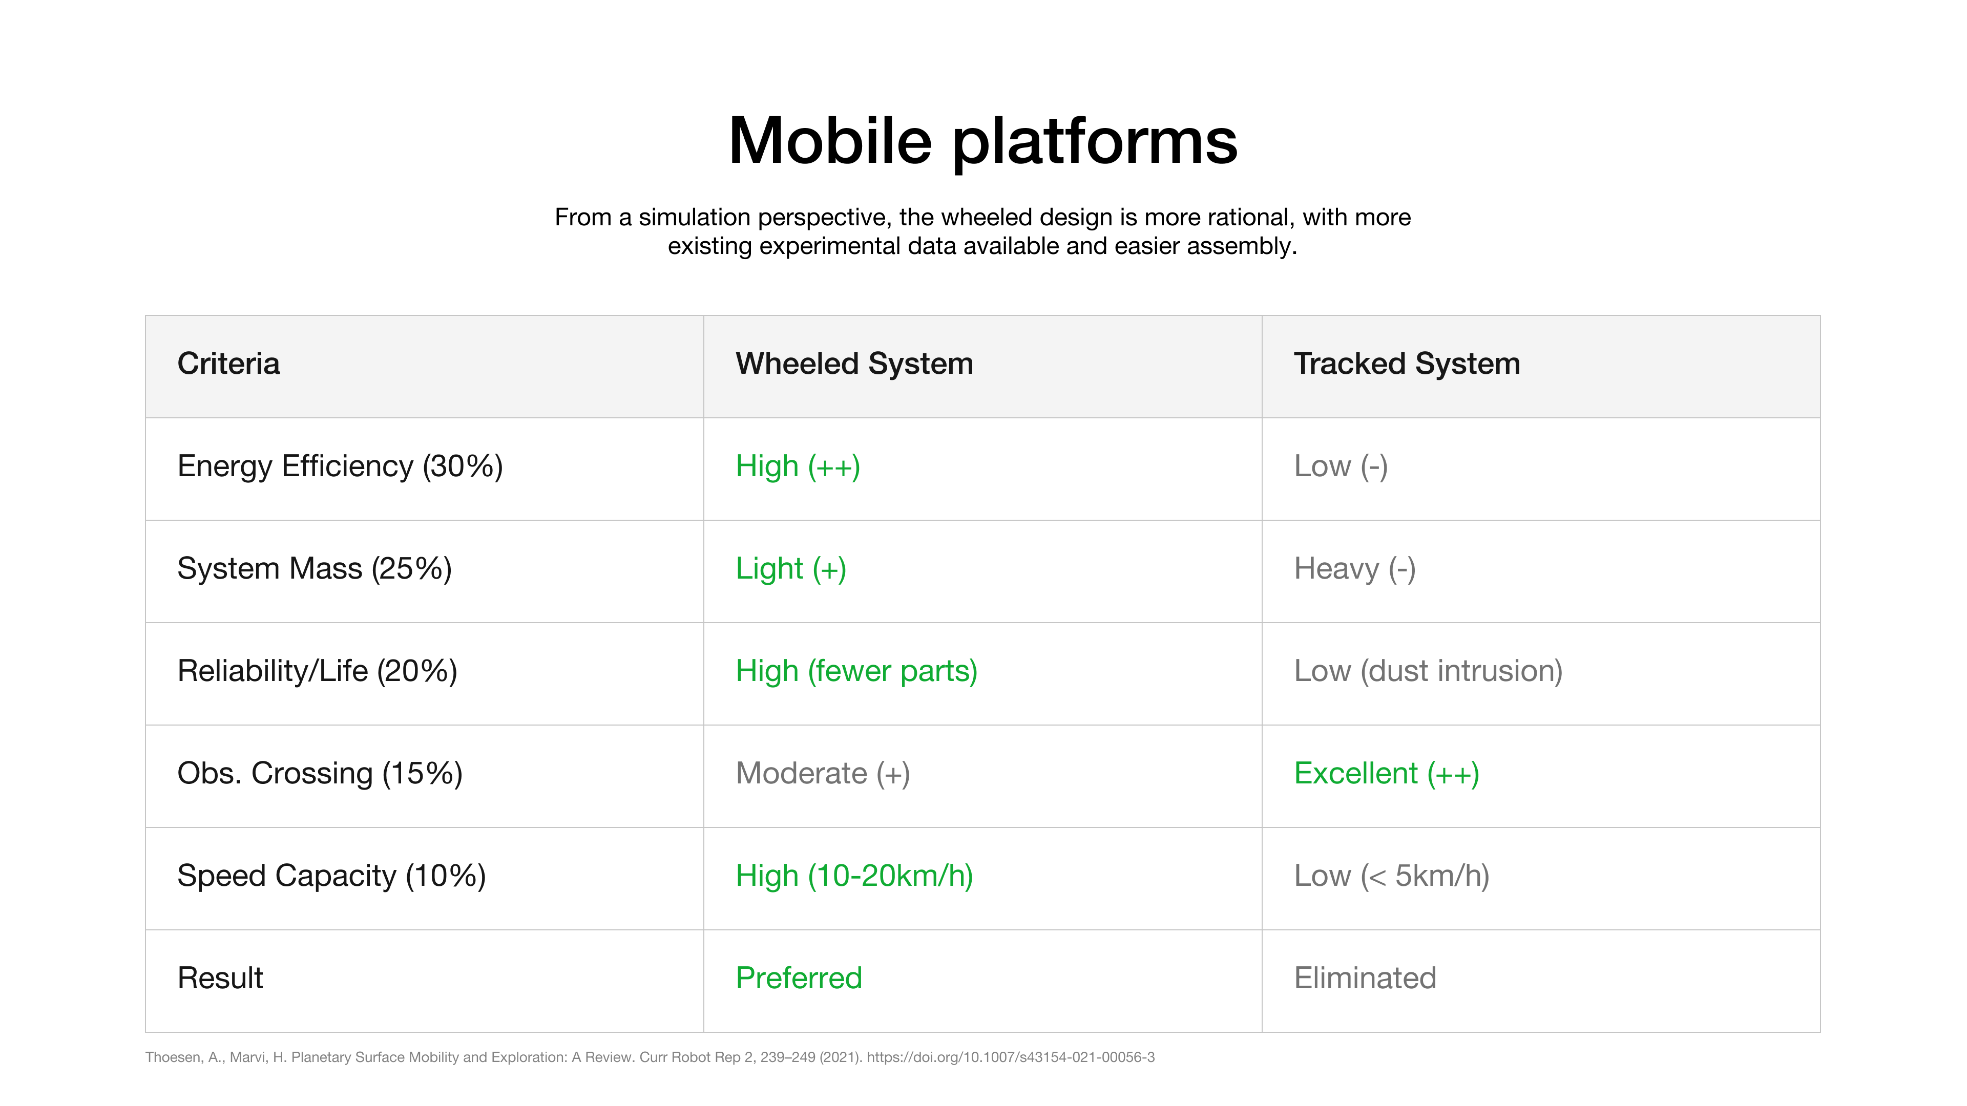Select the green "Excellent (++)" cell
1967x1106 pixels.
pyautogui.click(x=1387, y=773)
